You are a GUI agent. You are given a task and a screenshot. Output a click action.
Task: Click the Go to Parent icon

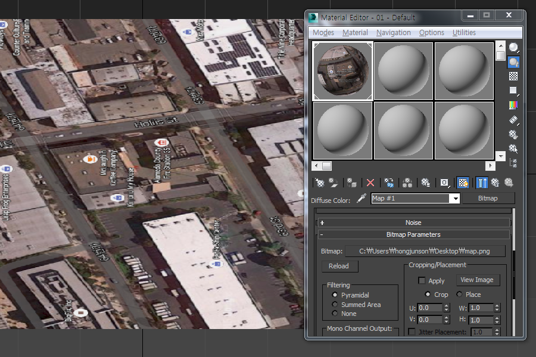496,183
